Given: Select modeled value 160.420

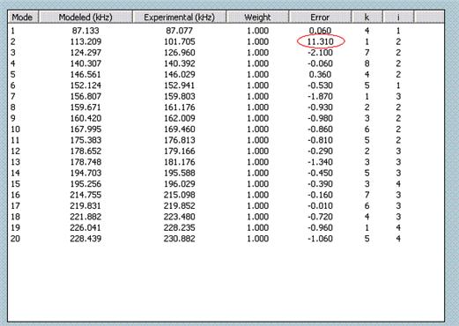Looking at the screenshot, I should click(85, 118).
